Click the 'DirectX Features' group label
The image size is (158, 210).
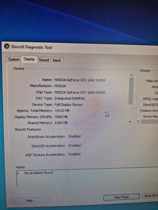coord(28,130)
